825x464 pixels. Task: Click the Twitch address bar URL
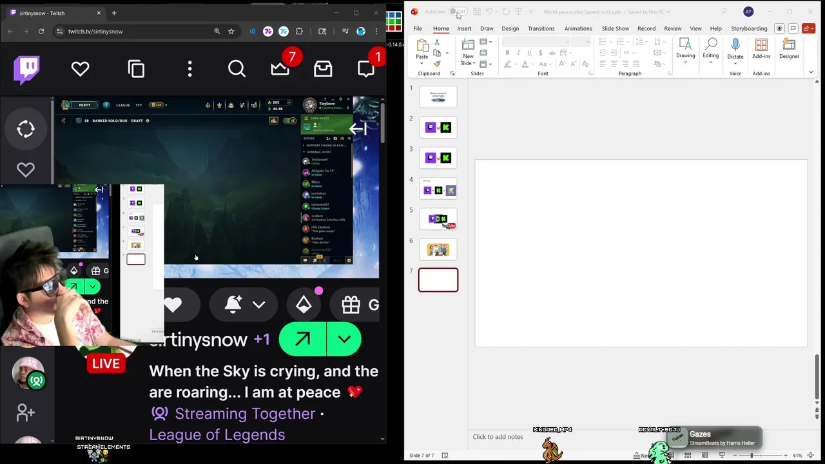[x=95, y=31]
